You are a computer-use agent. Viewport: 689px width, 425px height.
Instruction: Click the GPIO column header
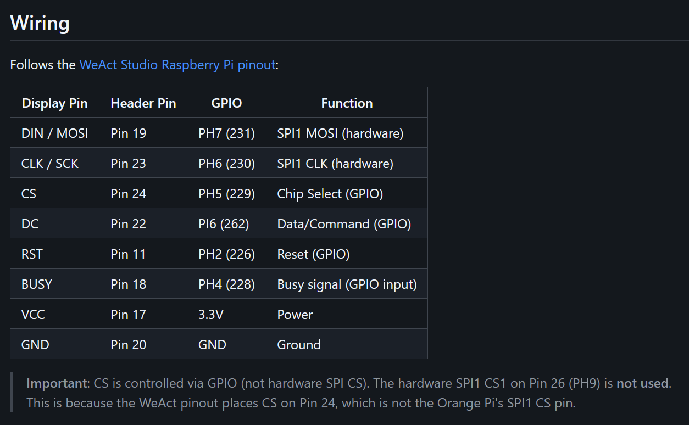tap(226, 103)
